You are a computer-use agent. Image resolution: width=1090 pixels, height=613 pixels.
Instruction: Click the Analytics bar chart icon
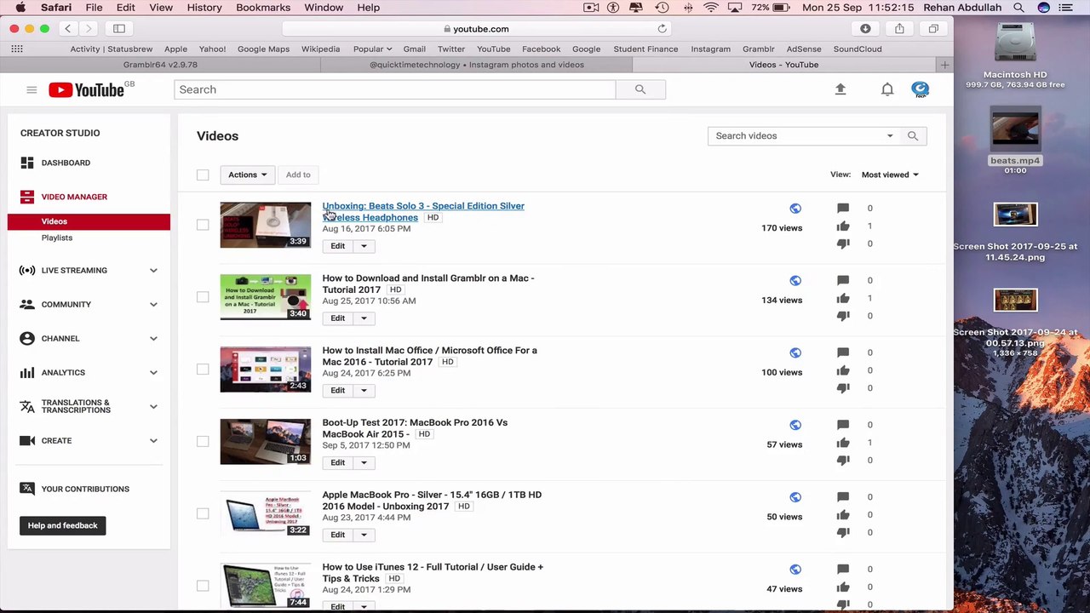point(27,373)
